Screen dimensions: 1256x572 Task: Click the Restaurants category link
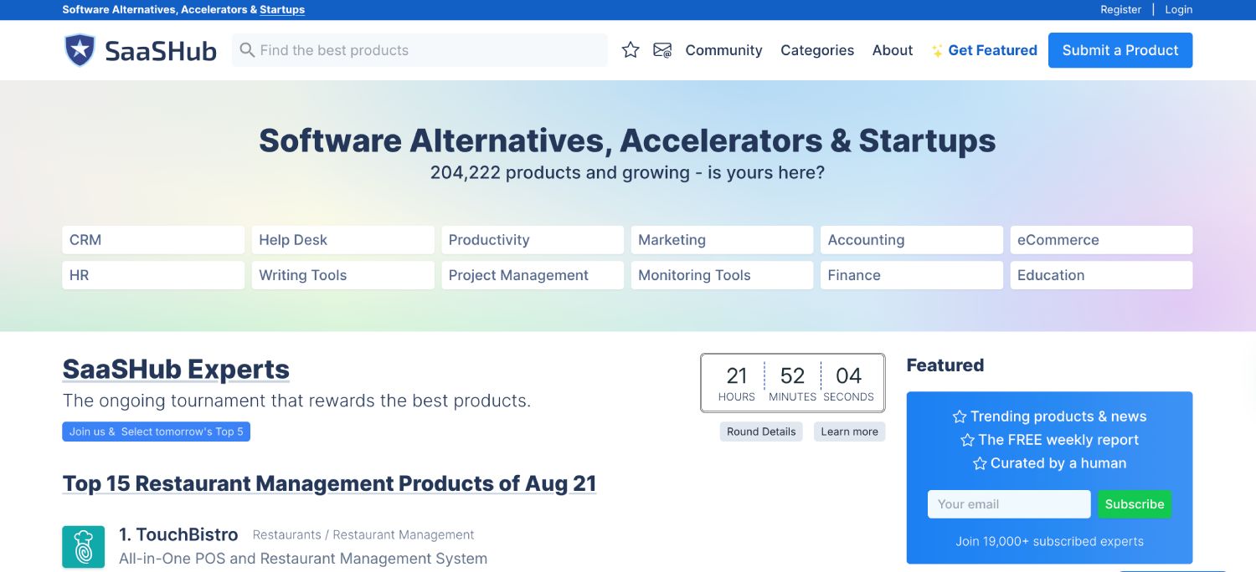tap(286, 535)
